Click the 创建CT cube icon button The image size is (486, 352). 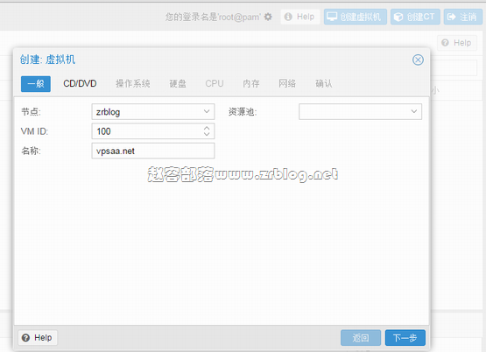pos(415,17)
